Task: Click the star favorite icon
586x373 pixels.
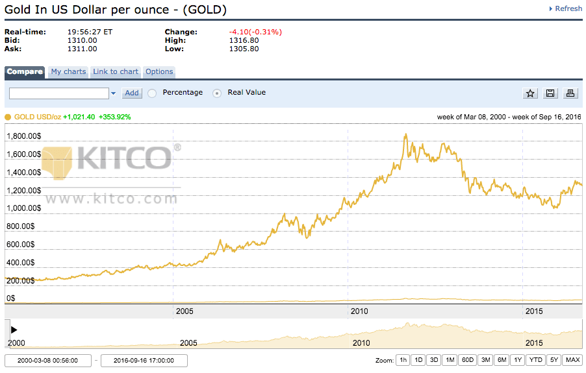Action: click(x=530, y=93)
